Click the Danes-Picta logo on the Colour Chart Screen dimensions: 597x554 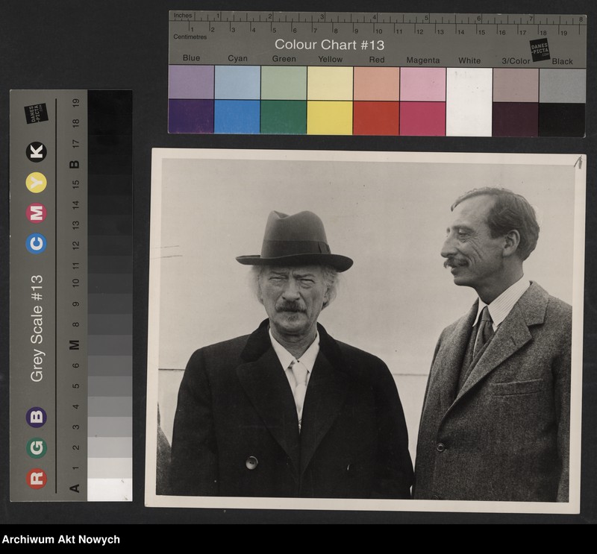pos(540,50)
